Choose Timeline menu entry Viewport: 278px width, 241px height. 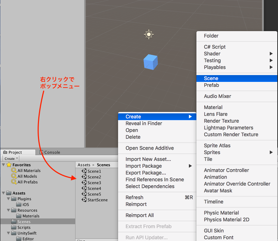(x=237, y=202)
